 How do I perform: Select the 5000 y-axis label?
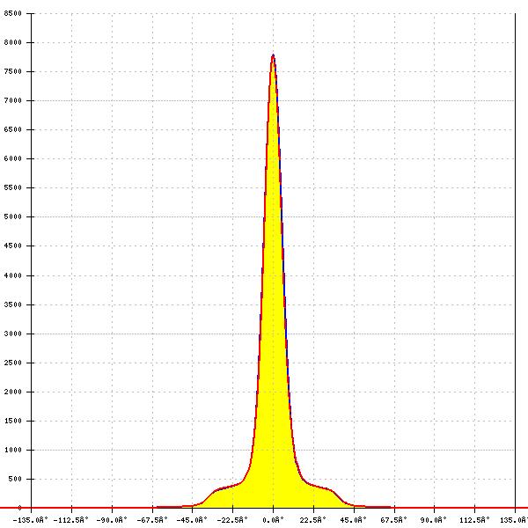pos(13,216)
